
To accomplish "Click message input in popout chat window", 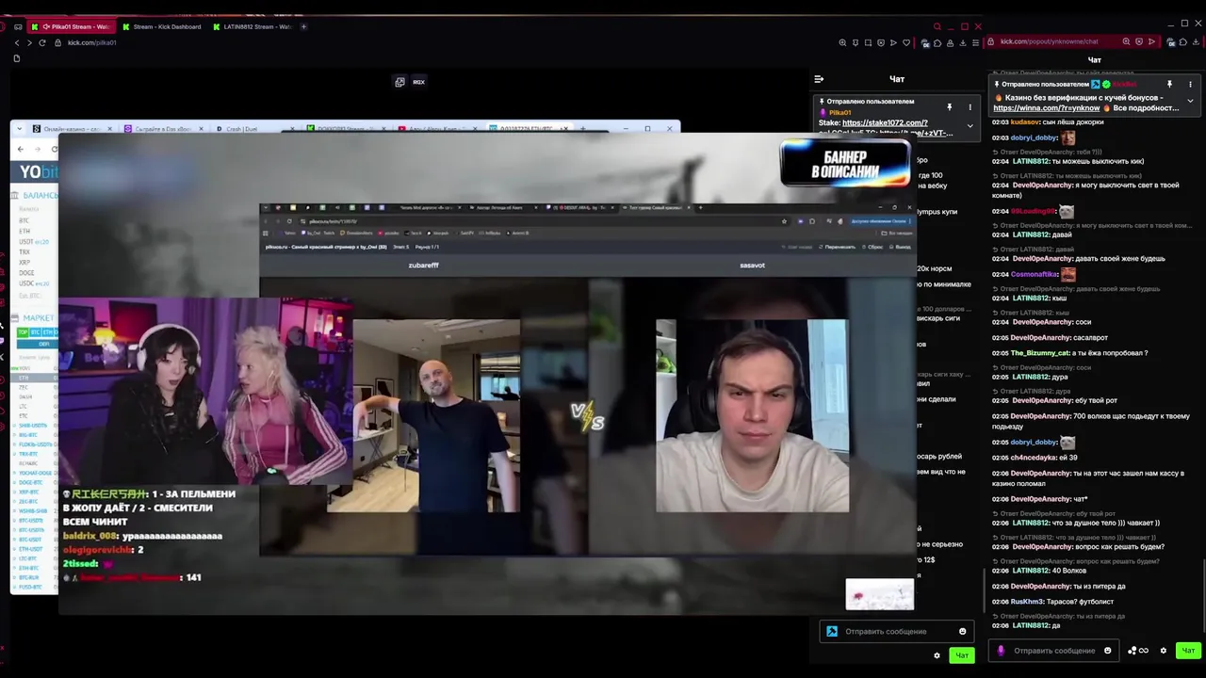I will [x=1054, y=651].
